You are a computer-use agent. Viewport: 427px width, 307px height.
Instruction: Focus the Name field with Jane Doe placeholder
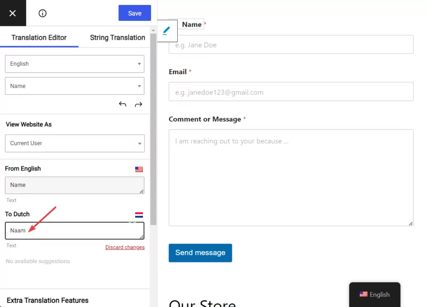pos(291,45)
